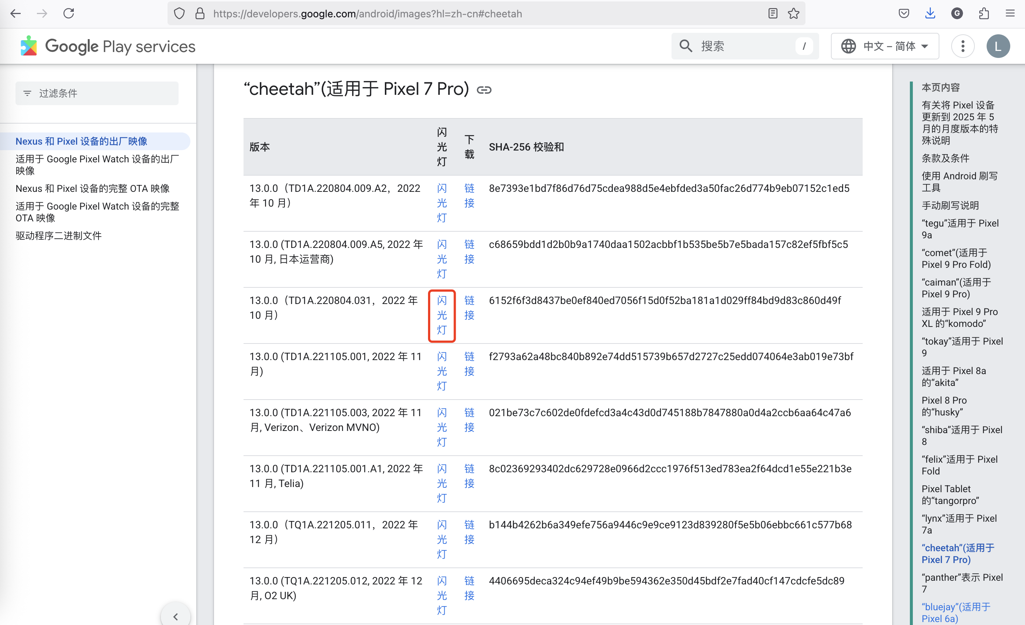Open Nexus 和 Pixel 设备的完整 OTA 映像

tap(92, 189)
